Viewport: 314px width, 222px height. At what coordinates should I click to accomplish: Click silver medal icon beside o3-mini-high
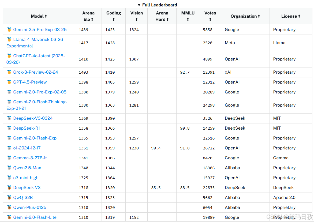(x=9, y=178)
